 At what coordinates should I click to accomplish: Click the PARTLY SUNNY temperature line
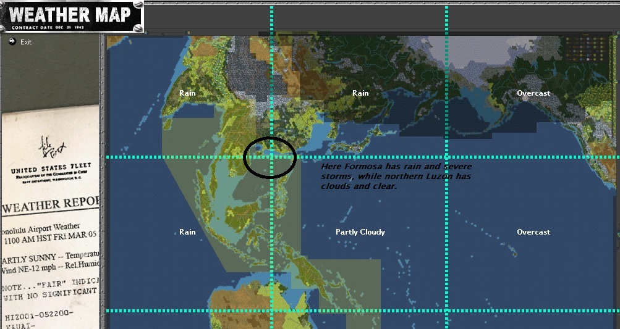click(x=50, y=257)
